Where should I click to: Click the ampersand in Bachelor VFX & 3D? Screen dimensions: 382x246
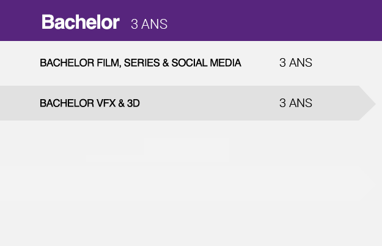[122, 103]
